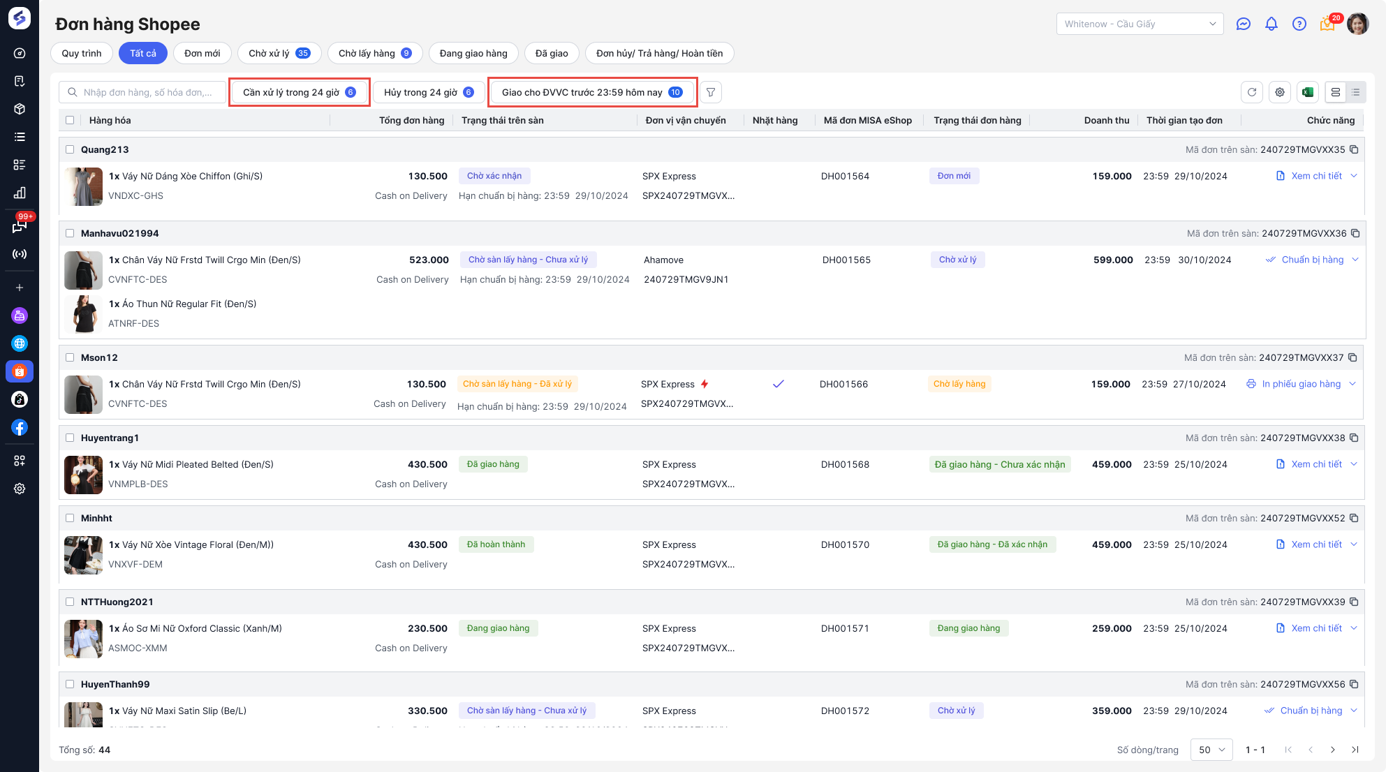Viewport: 1386px width, 772px height.
Task: Open the Shopee channel icon in sidebar
Action: coord(20,371)
